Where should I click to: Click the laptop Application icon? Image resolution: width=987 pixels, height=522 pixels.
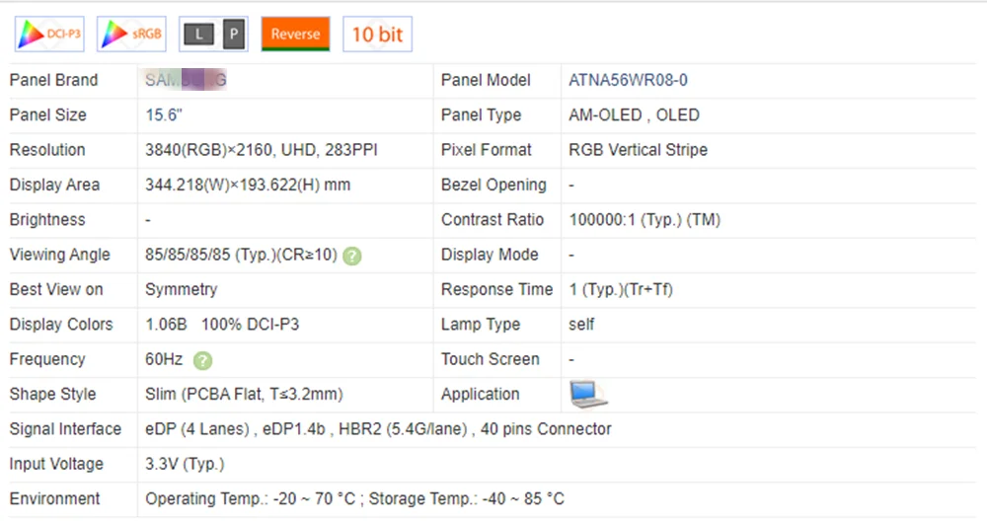588,395
